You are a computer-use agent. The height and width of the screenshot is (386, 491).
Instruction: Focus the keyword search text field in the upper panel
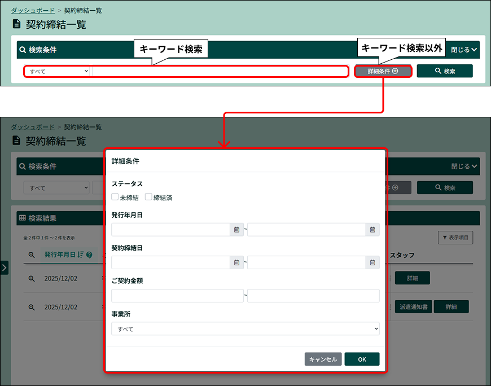point(220,71)
